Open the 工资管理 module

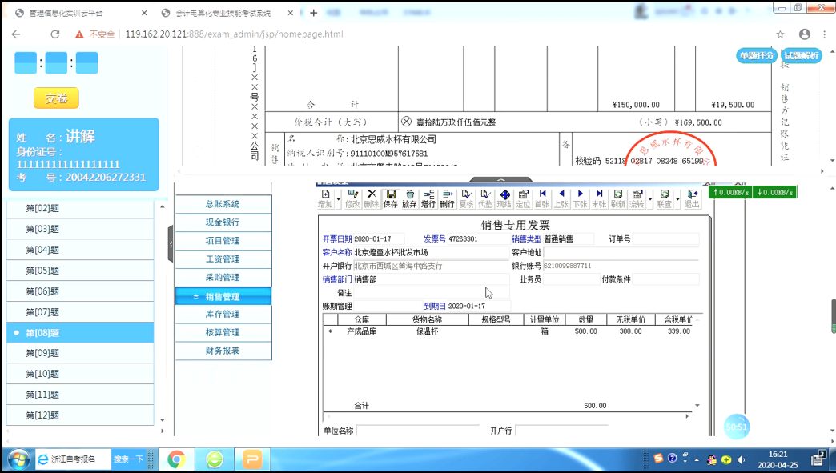click(223, 259)
